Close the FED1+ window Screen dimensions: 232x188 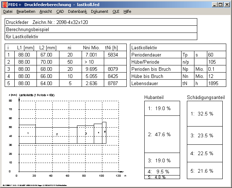click(227, 4)
